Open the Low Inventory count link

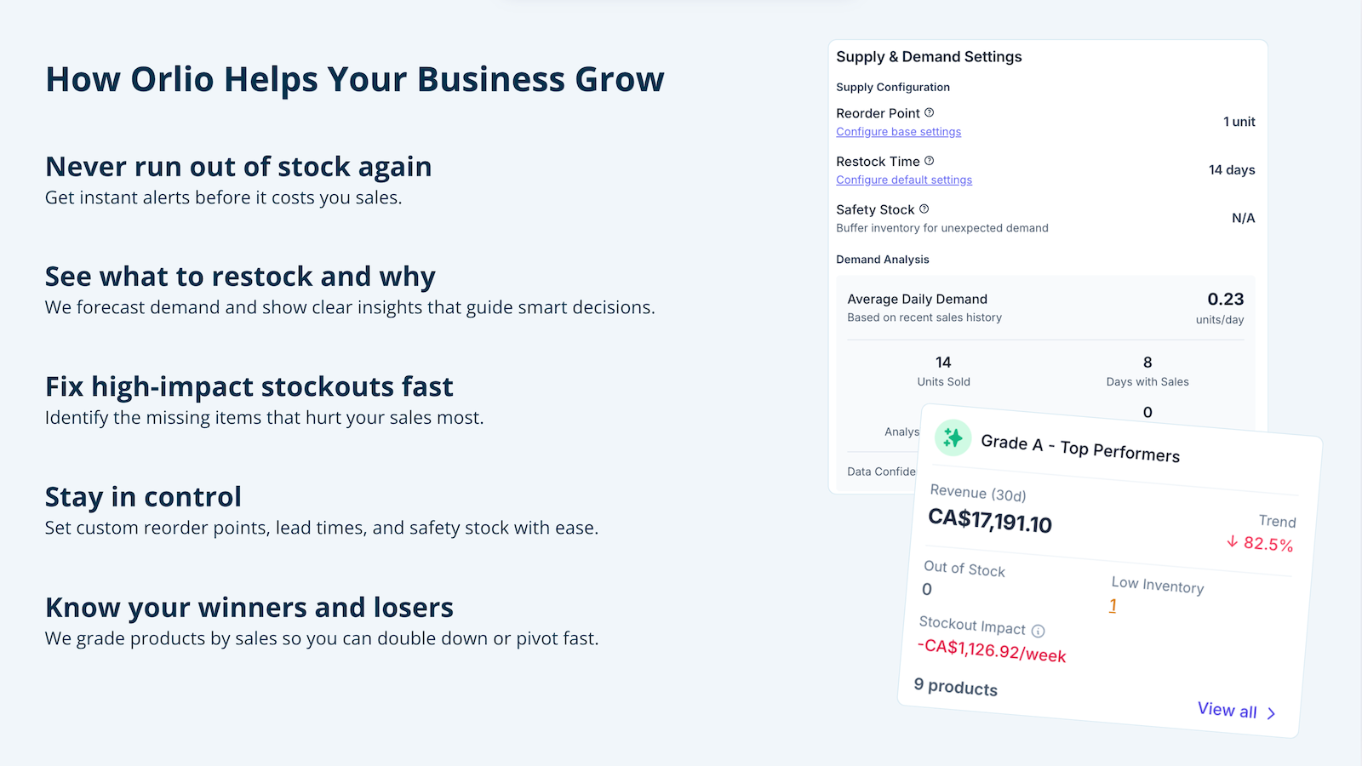tap(1113, 605)
